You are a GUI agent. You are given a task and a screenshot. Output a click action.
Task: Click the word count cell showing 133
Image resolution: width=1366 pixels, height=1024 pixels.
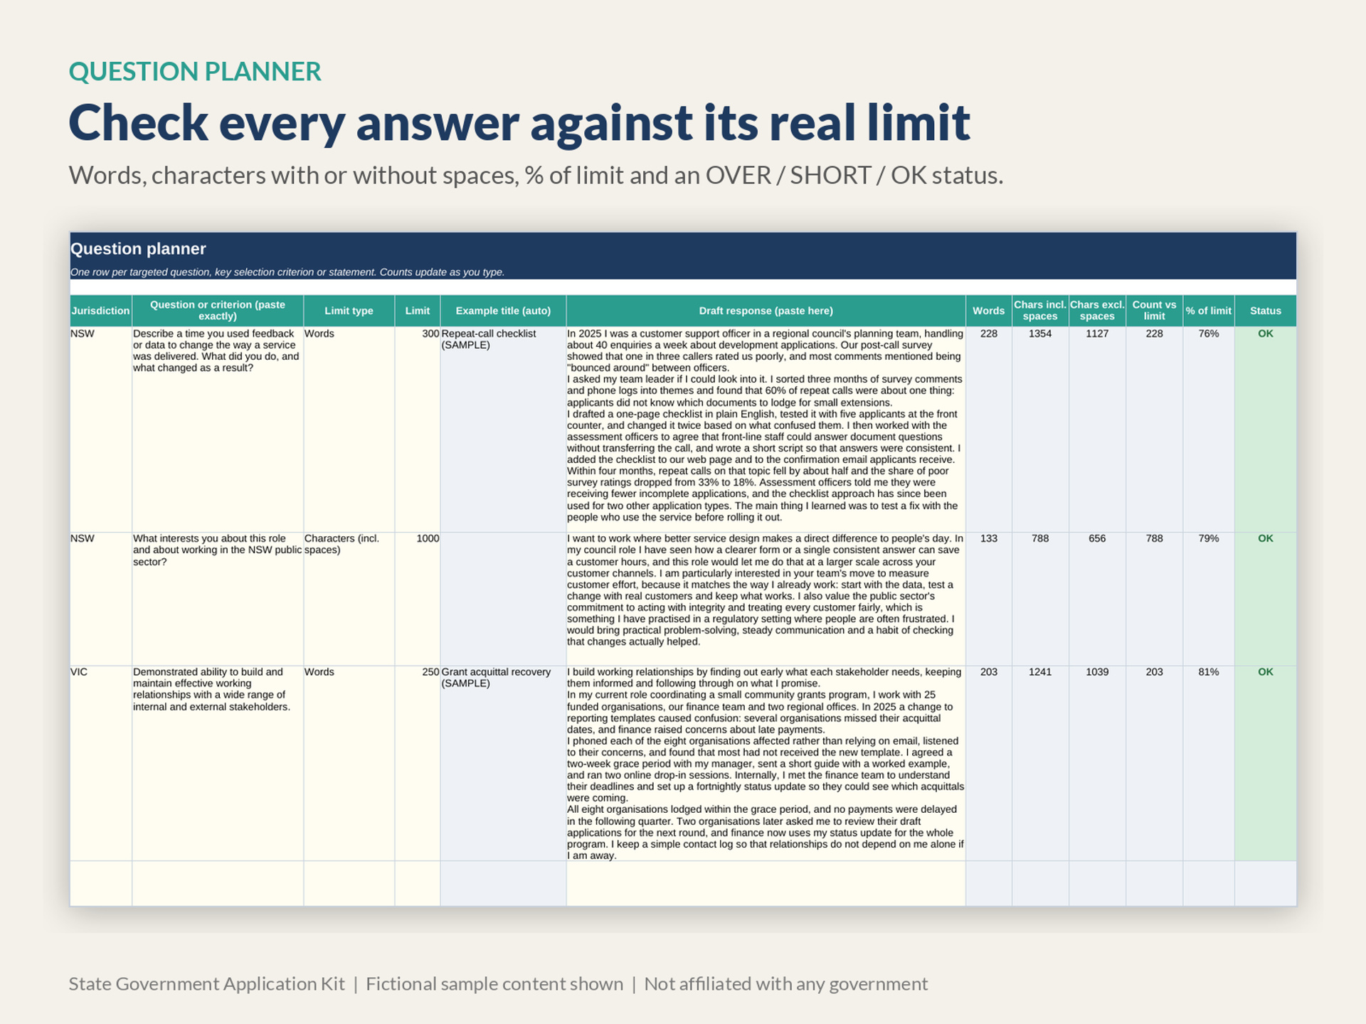pyautogui.click(x=988, y=599)
